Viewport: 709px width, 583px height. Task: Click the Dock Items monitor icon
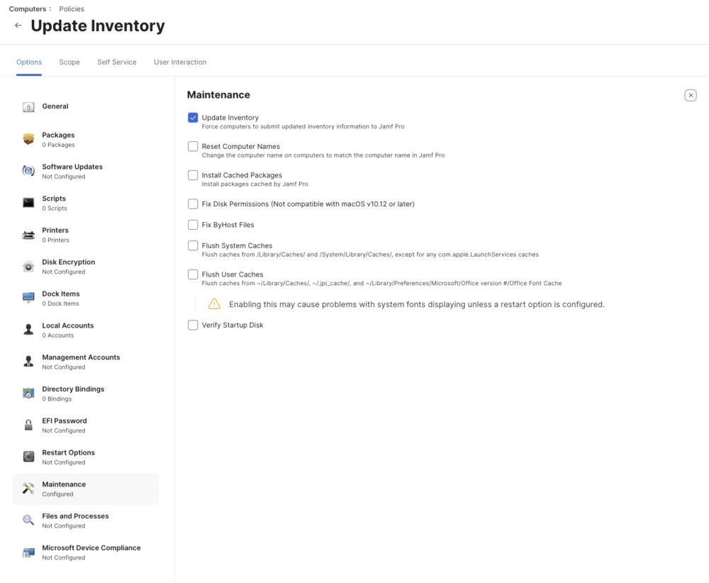click(28, 298)
